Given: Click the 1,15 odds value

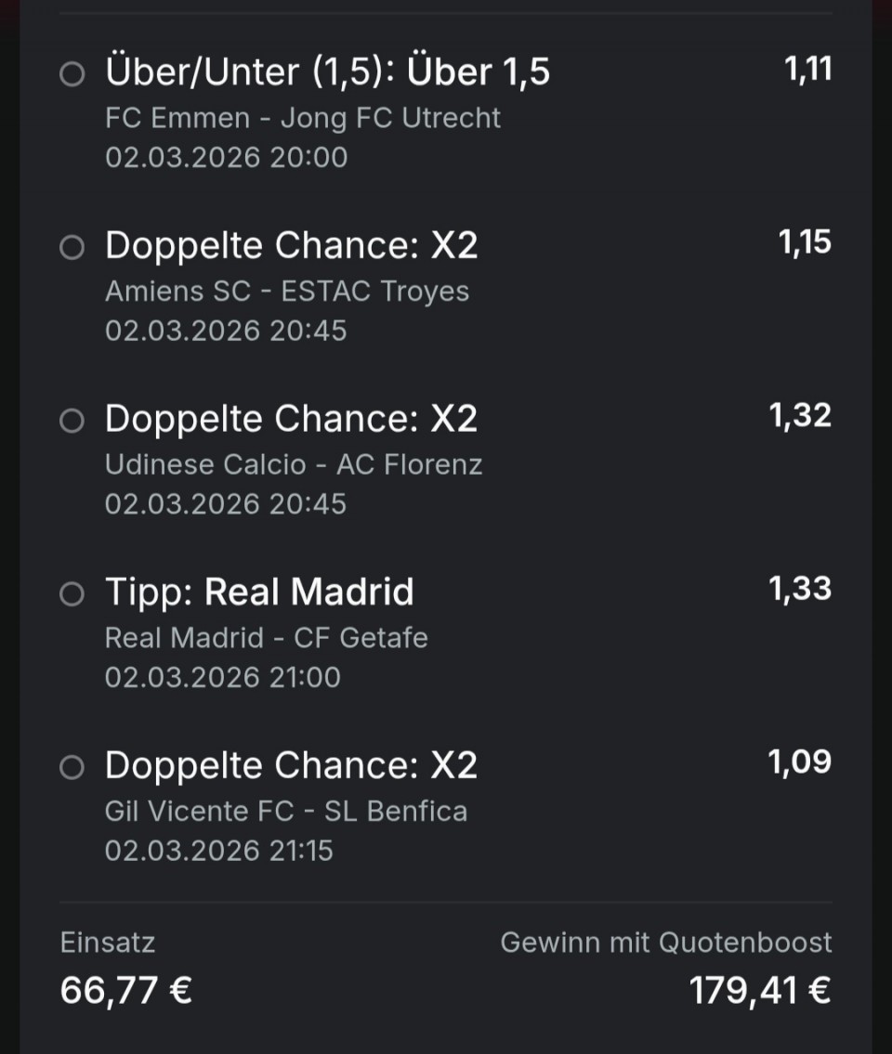Looking at the screenshot, I should click(x=805, y=243).
